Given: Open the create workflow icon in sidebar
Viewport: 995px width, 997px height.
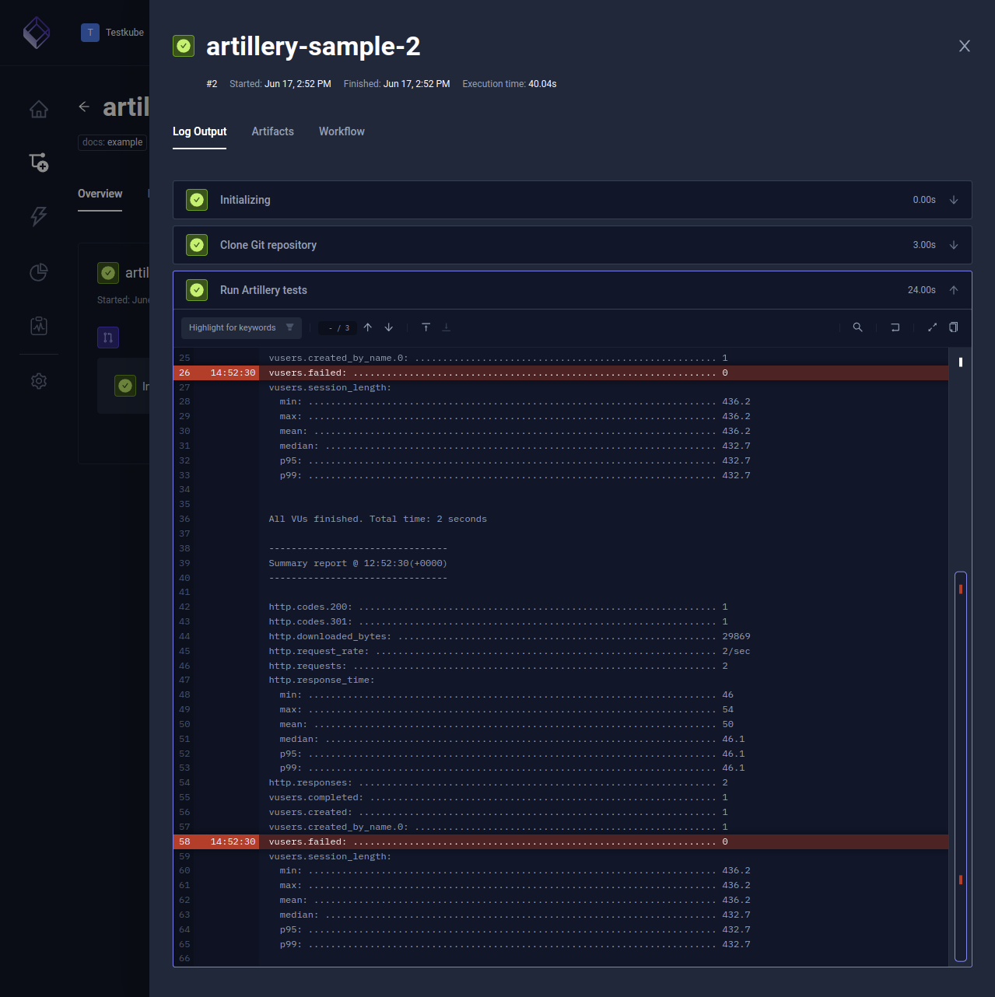Looking at the screenshot, I should point(39,162).
